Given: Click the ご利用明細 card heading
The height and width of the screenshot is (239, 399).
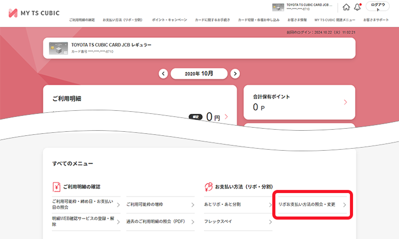Looking at the screenshot, I should pyautogui.click(x=66, y=99).
